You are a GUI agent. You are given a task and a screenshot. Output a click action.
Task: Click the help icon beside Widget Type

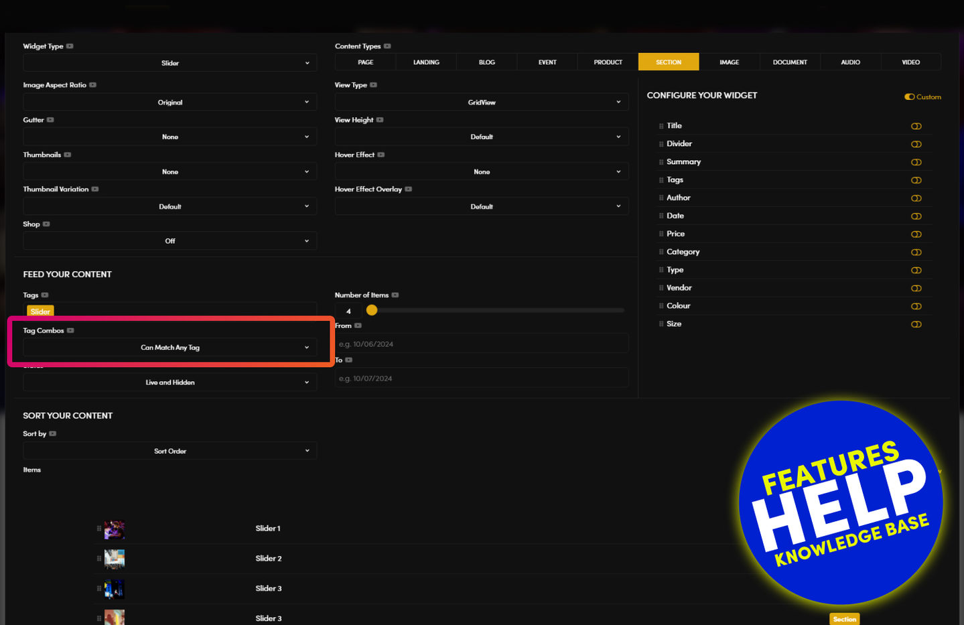tap(70, 46)
